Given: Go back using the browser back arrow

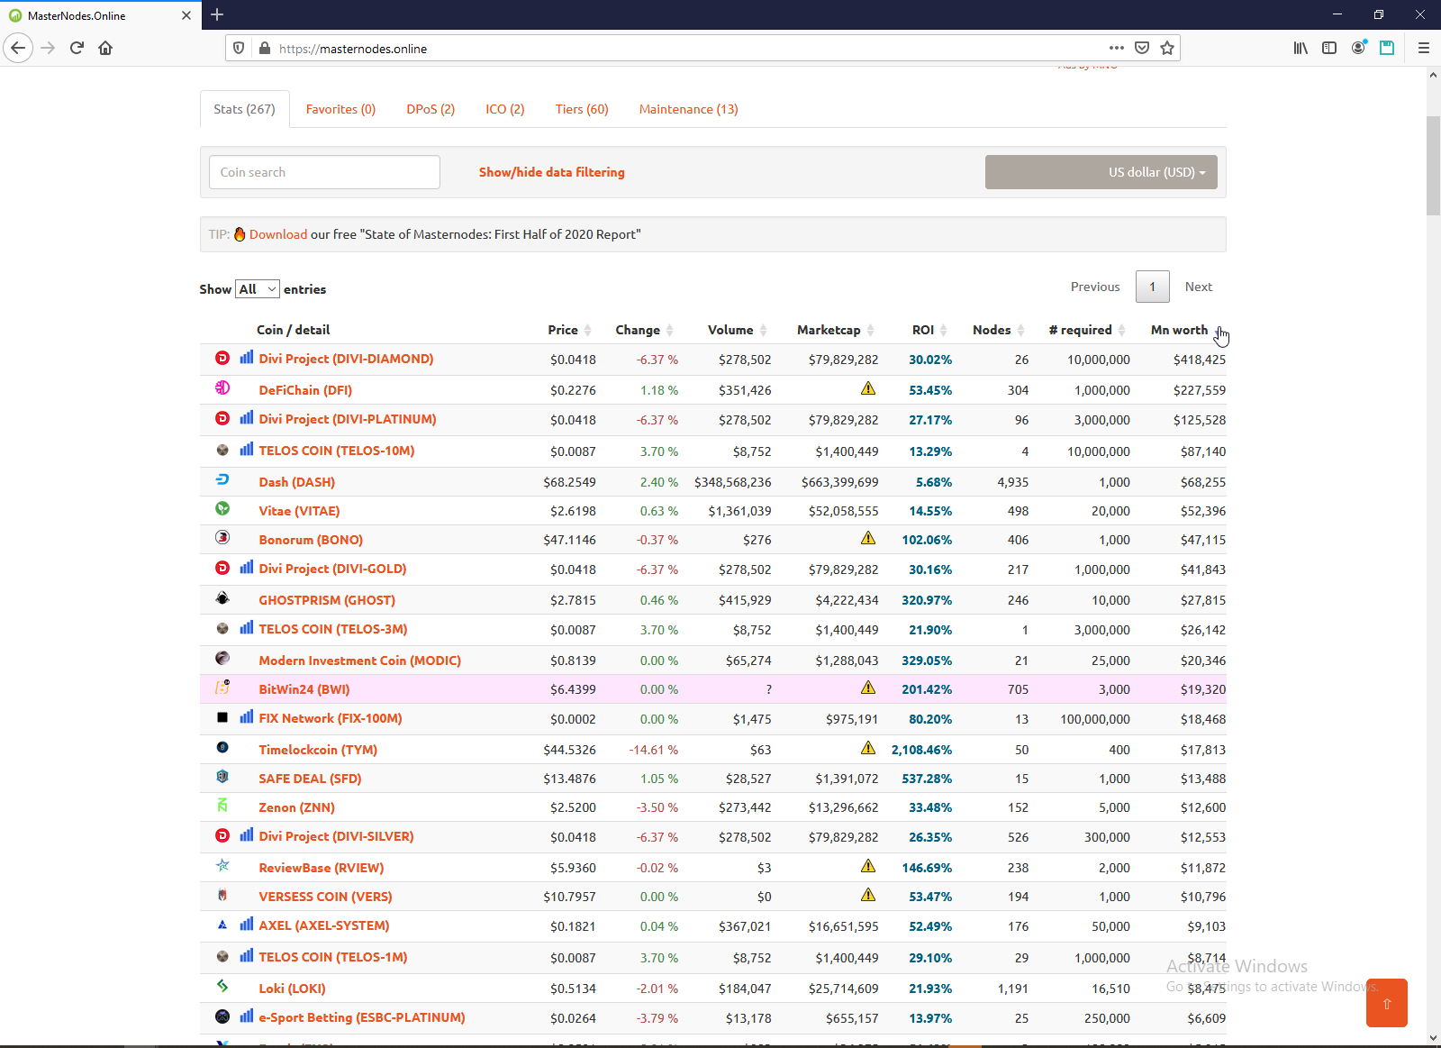Looking at the screenshot, I should click(18, 48).
